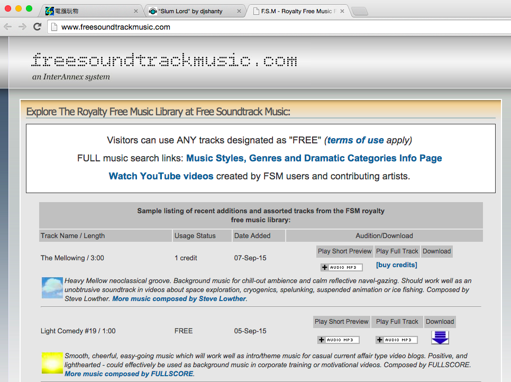Click the "an InterAnnex system" tagline
This screenshot has width=511, height=382.
point(71,77)
